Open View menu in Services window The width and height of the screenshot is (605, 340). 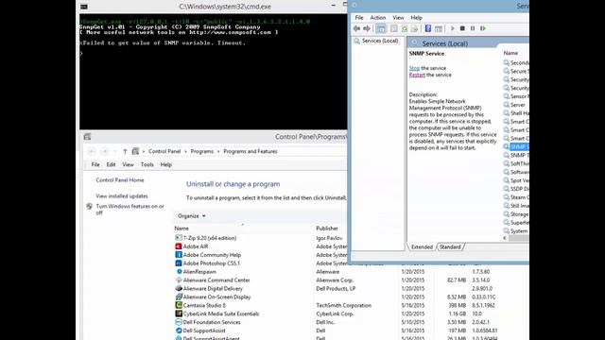[x=398, y=18]
